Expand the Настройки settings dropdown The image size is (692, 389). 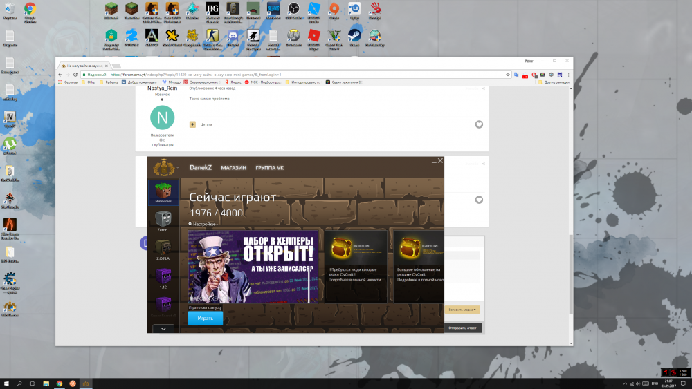[202, 224]
